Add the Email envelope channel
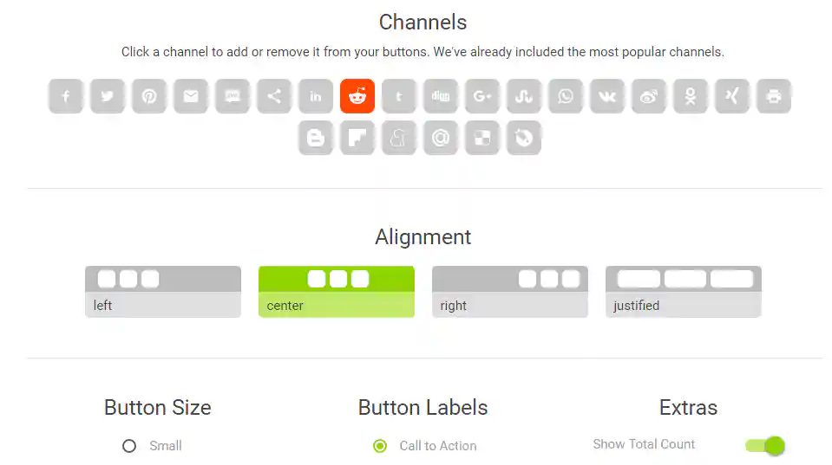The height and width of the screenshot is (465, 832). pos(191,96)
